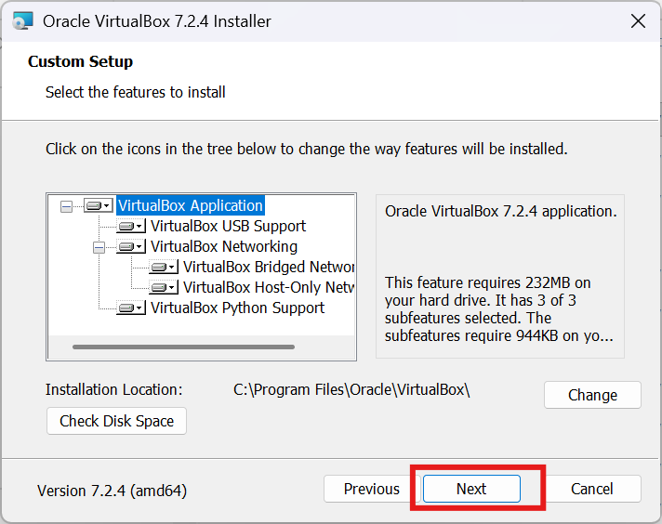662x524 pixels.
Task: Click the feature tree horizontal scrollbar
Action: 184,347
